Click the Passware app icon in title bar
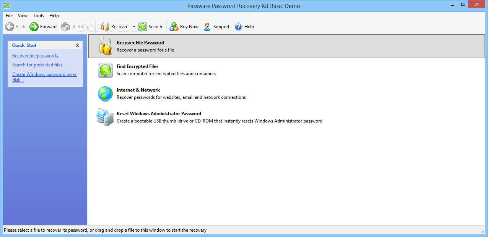488x237 pixels. [x=7, y=6]
